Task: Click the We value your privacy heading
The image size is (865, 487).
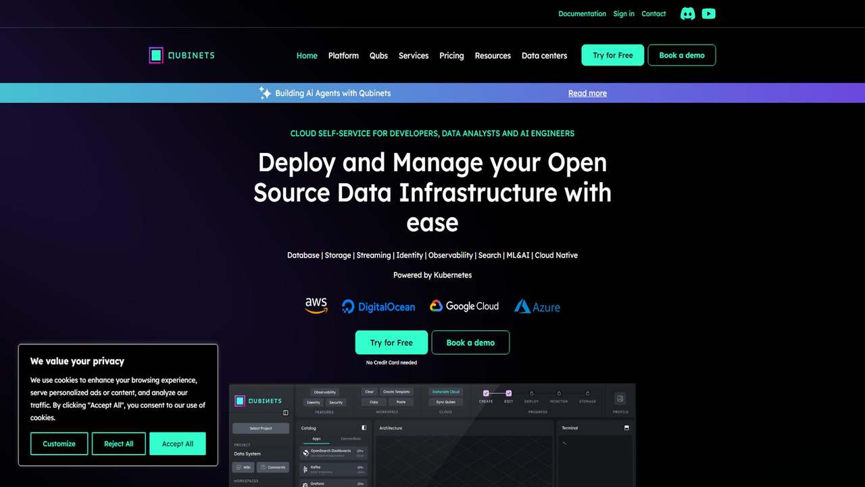Action: point(77,361)
